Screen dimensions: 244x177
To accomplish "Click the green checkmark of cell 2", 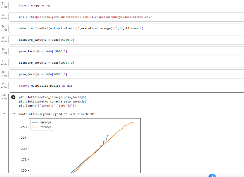I will [x=2, y=18].
